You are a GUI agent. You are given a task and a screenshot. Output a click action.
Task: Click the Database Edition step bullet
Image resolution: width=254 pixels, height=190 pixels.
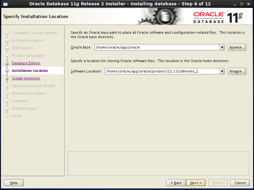(7, 63)
